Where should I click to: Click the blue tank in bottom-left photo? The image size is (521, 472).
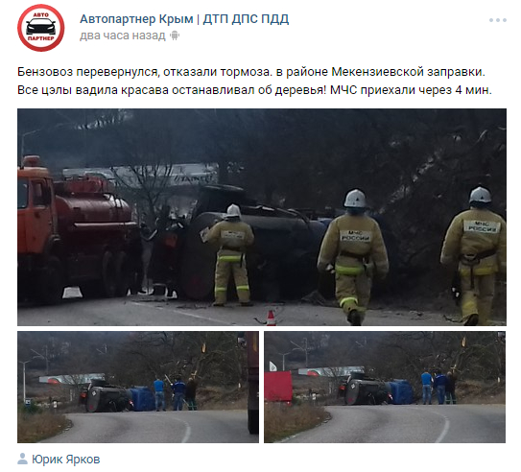coord(142,398)
